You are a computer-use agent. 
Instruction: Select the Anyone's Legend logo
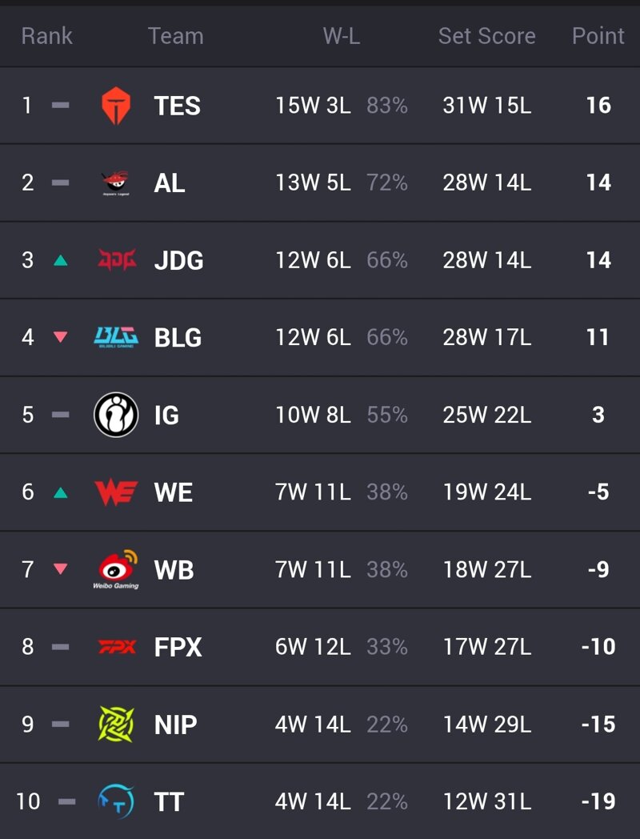pyautogui.click(x=116, y=183)
